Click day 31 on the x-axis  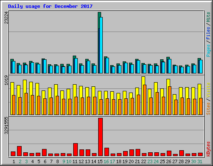[x=200, y=161]
